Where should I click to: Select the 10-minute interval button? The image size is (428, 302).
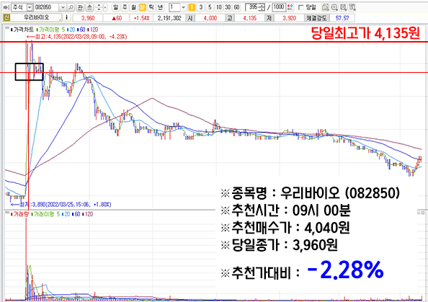[219, 7]
